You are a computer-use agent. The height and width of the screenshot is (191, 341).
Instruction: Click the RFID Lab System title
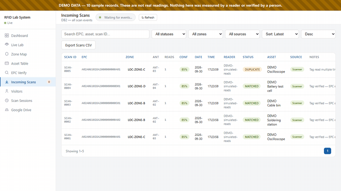[x=17, y=17]
